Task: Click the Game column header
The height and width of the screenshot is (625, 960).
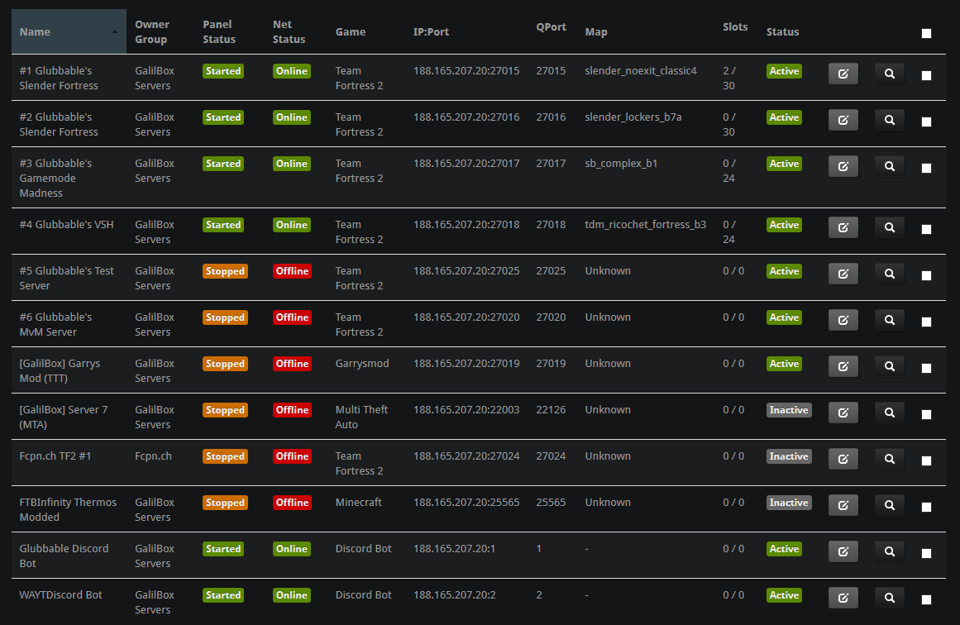Action: click(351, 32)
